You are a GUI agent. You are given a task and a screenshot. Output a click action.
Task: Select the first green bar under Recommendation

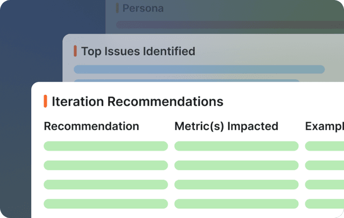tap(105, 146)
